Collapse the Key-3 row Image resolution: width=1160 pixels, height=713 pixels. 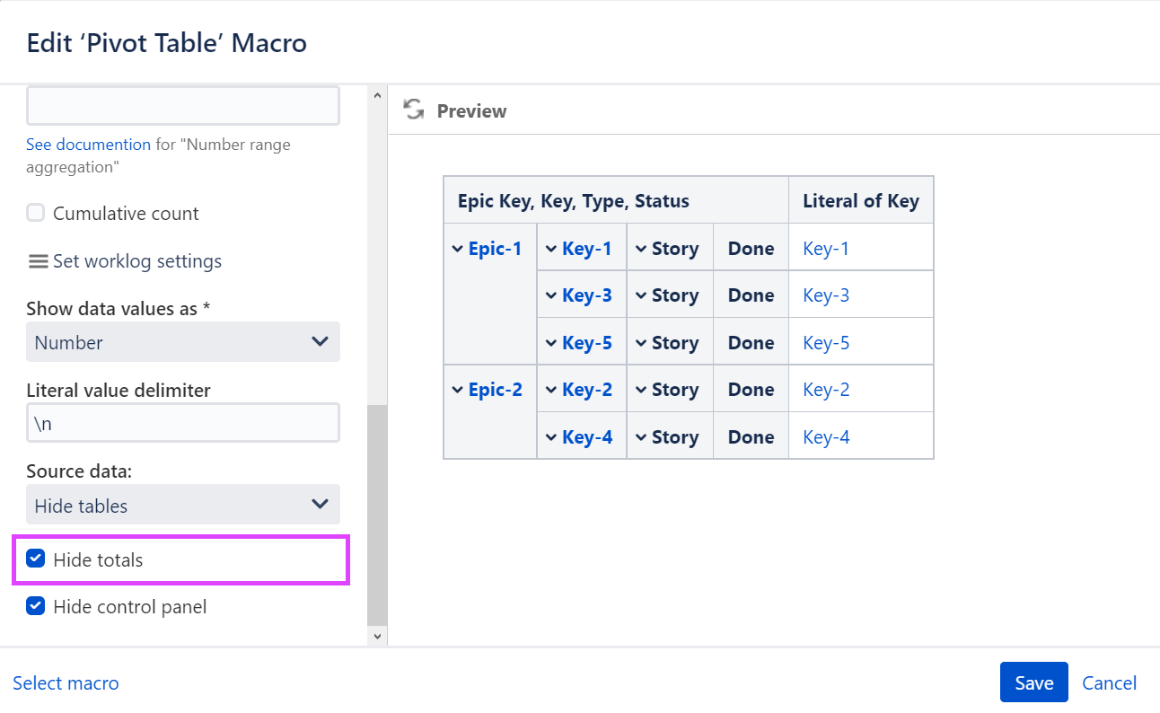551,295
